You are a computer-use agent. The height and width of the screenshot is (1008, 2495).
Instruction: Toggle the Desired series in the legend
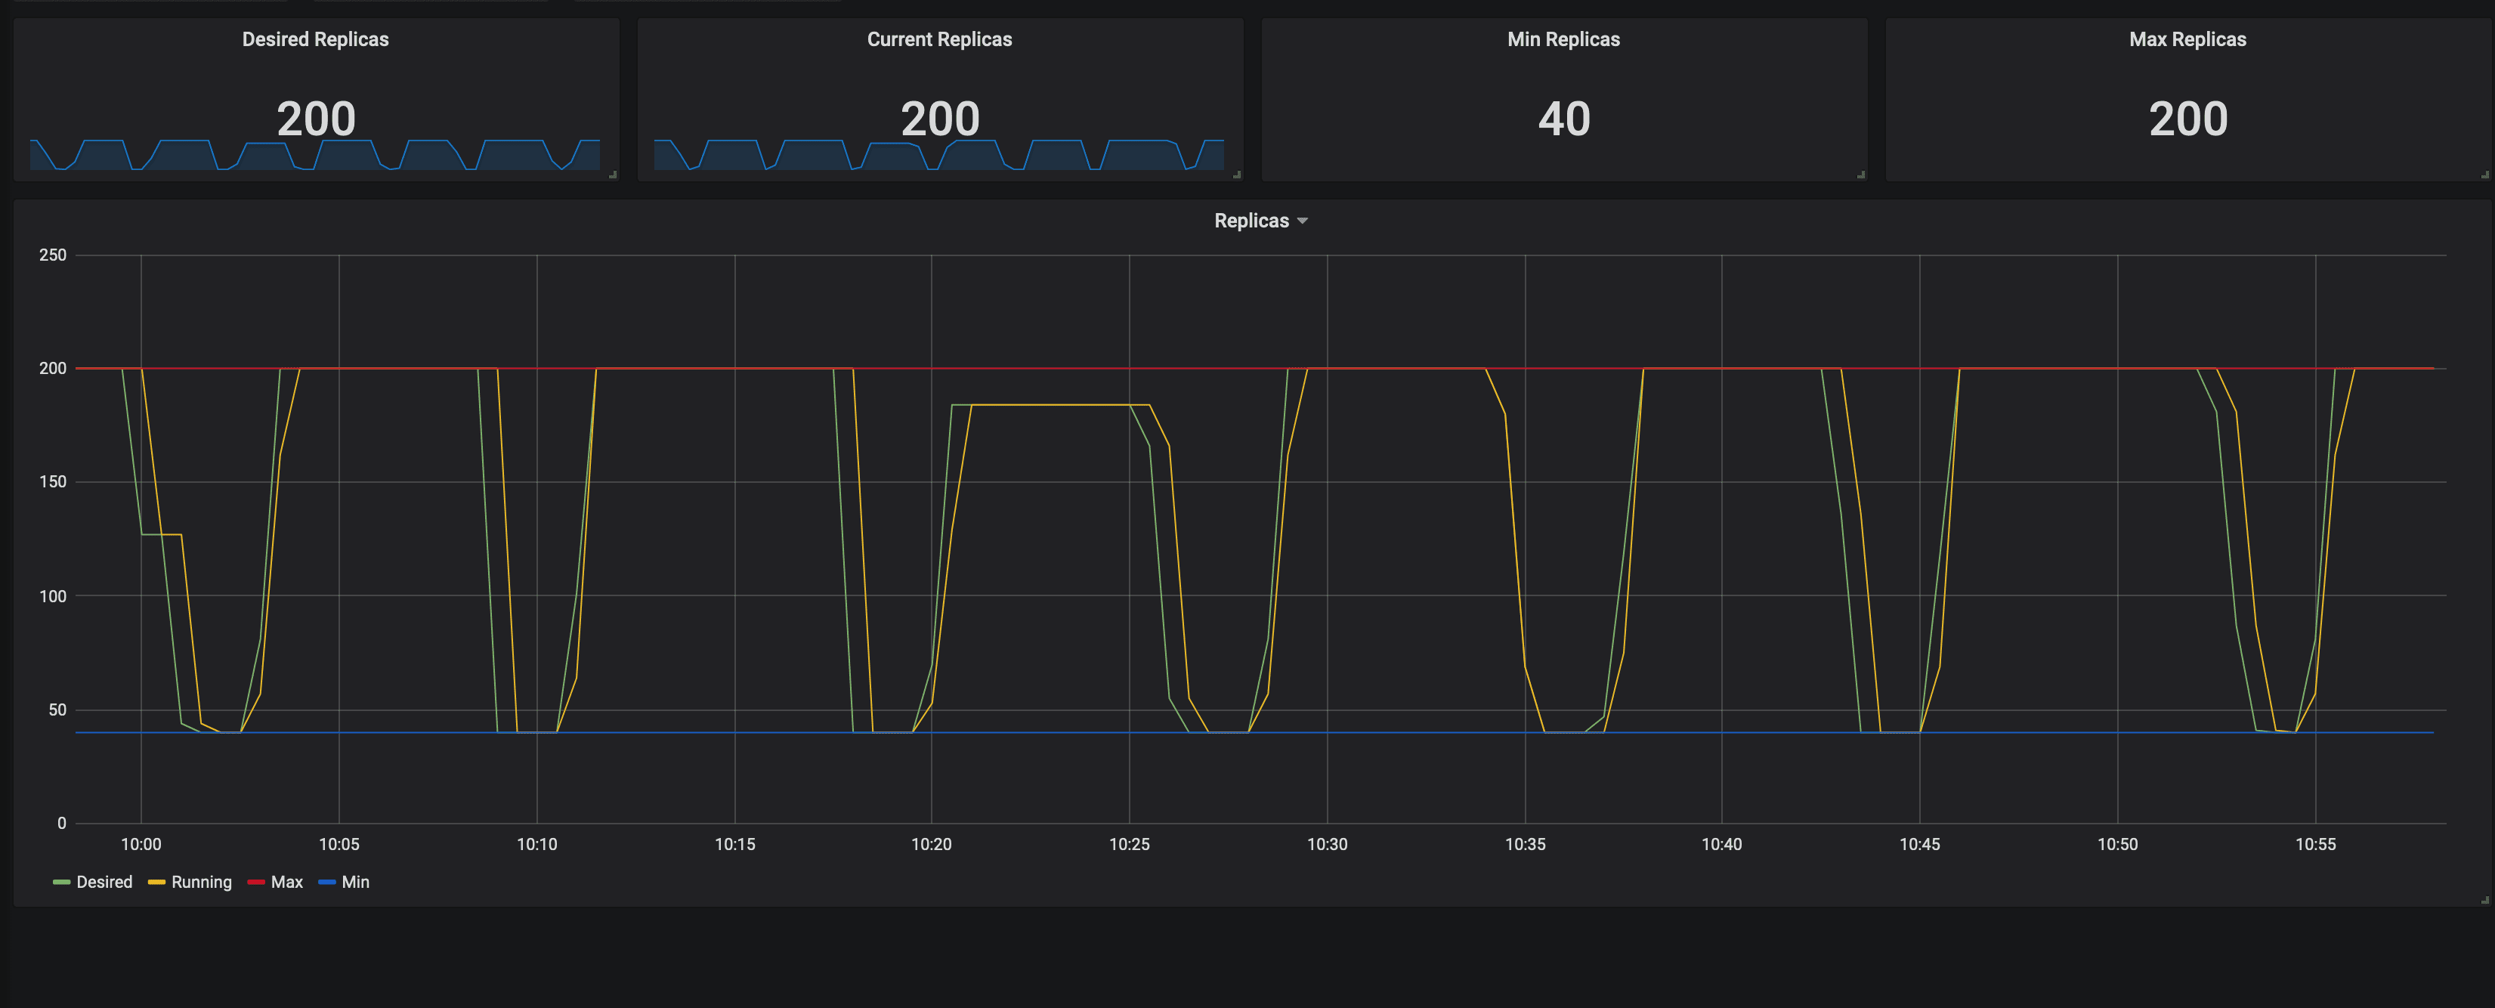[x=104, y=882]
